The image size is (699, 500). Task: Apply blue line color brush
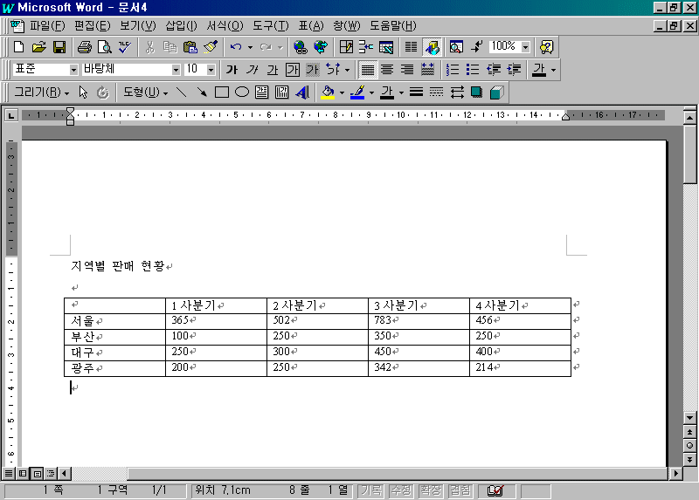pyautogui.click(x=357, y=92)
